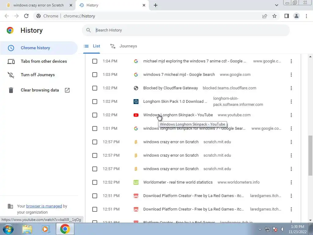Open more actions for 1:01 PM Google search entry
The width and height of the screenshot is (313, 235).
click(291, 129)
